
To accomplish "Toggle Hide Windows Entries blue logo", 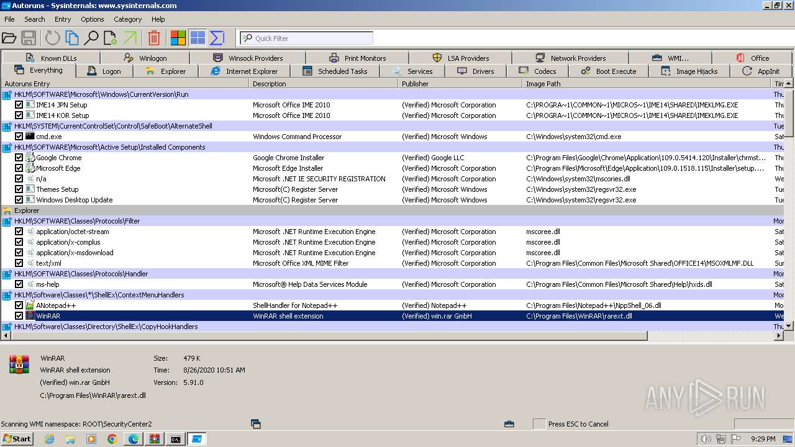I will point(198,38).
